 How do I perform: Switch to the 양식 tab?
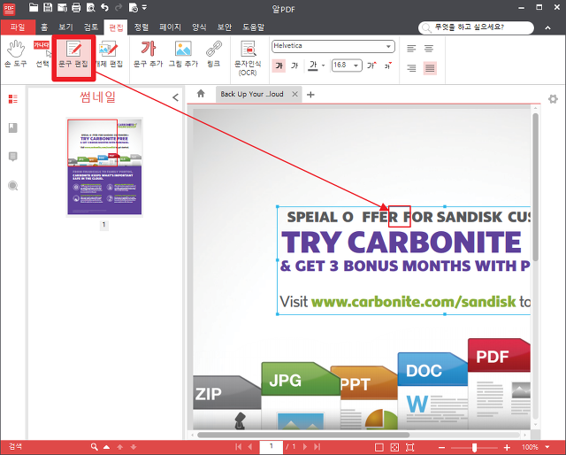pyautogui.click(x=199, y=27)
